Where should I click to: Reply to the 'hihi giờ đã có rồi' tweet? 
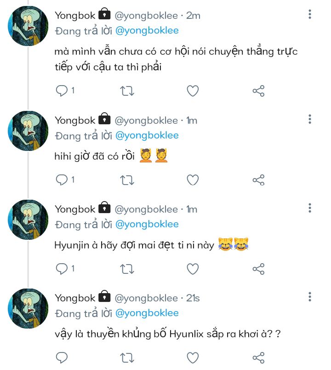point(62,180)
